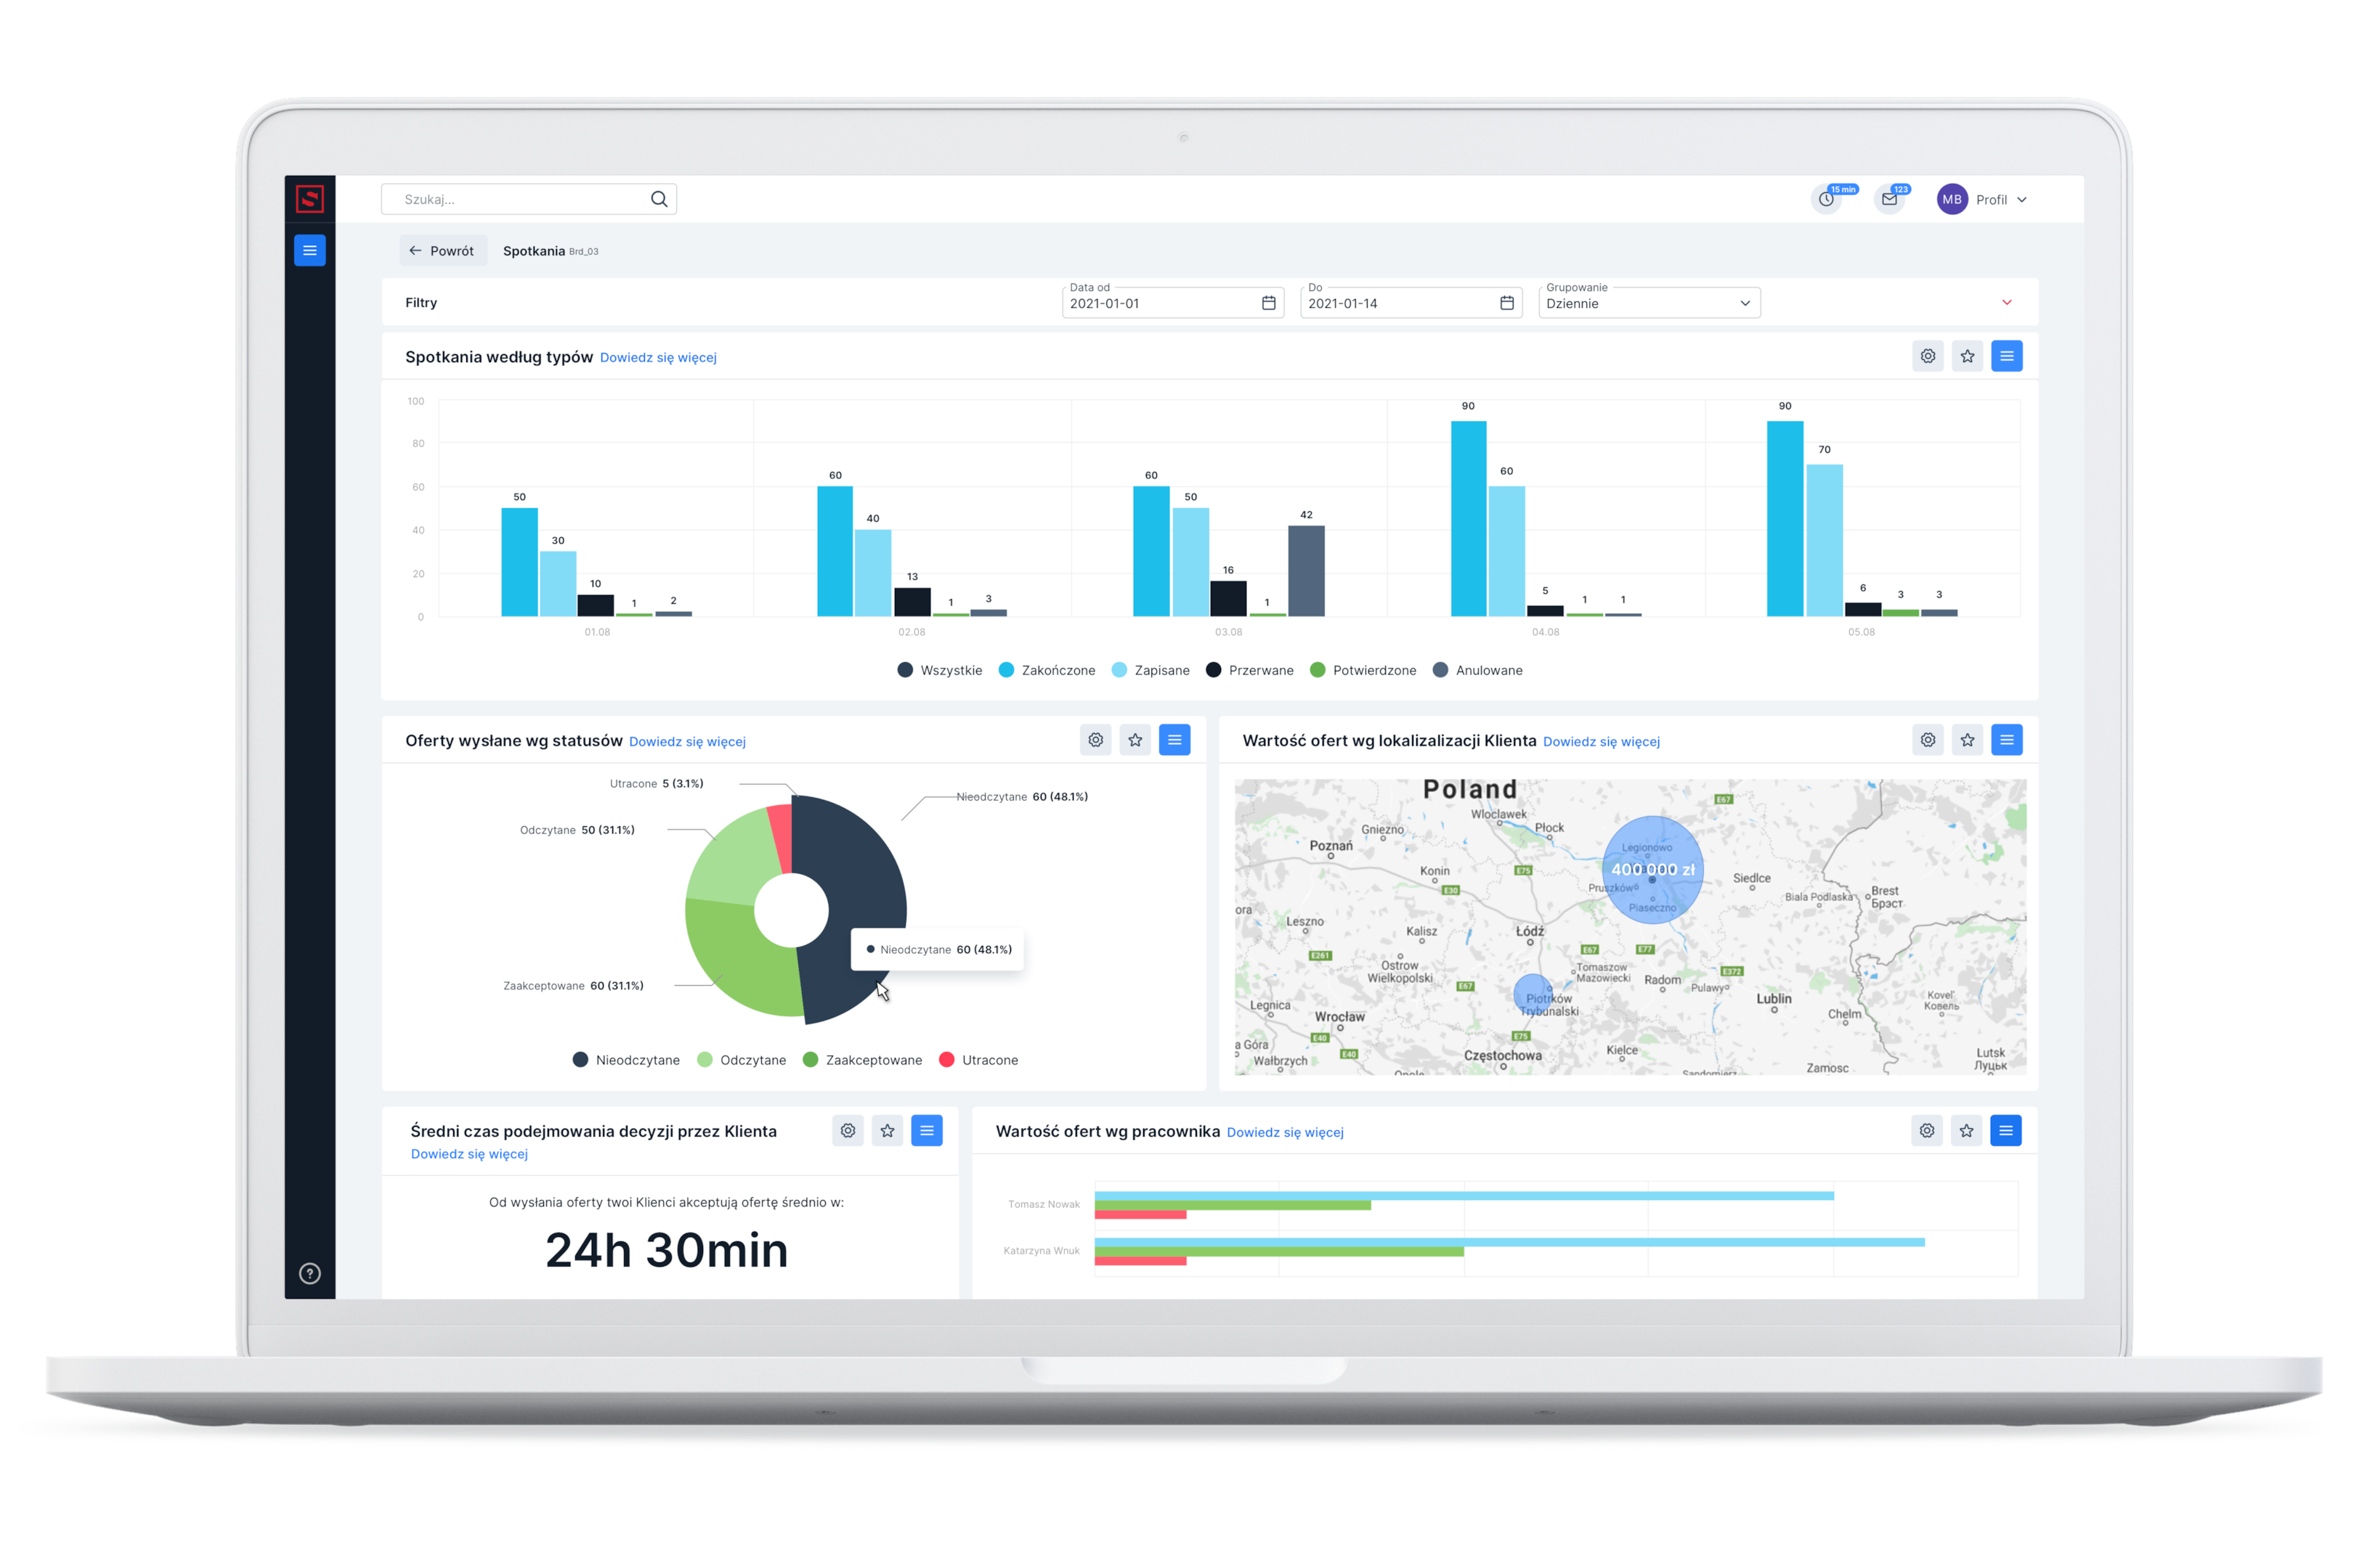The height and width of the screenshot is (1568, 2354).
Task: Click the search magnifier icon
Action: 658,199
